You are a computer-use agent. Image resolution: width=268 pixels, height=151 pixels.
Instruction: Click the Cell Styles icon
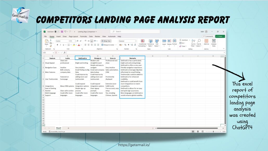tap(157, 43)
